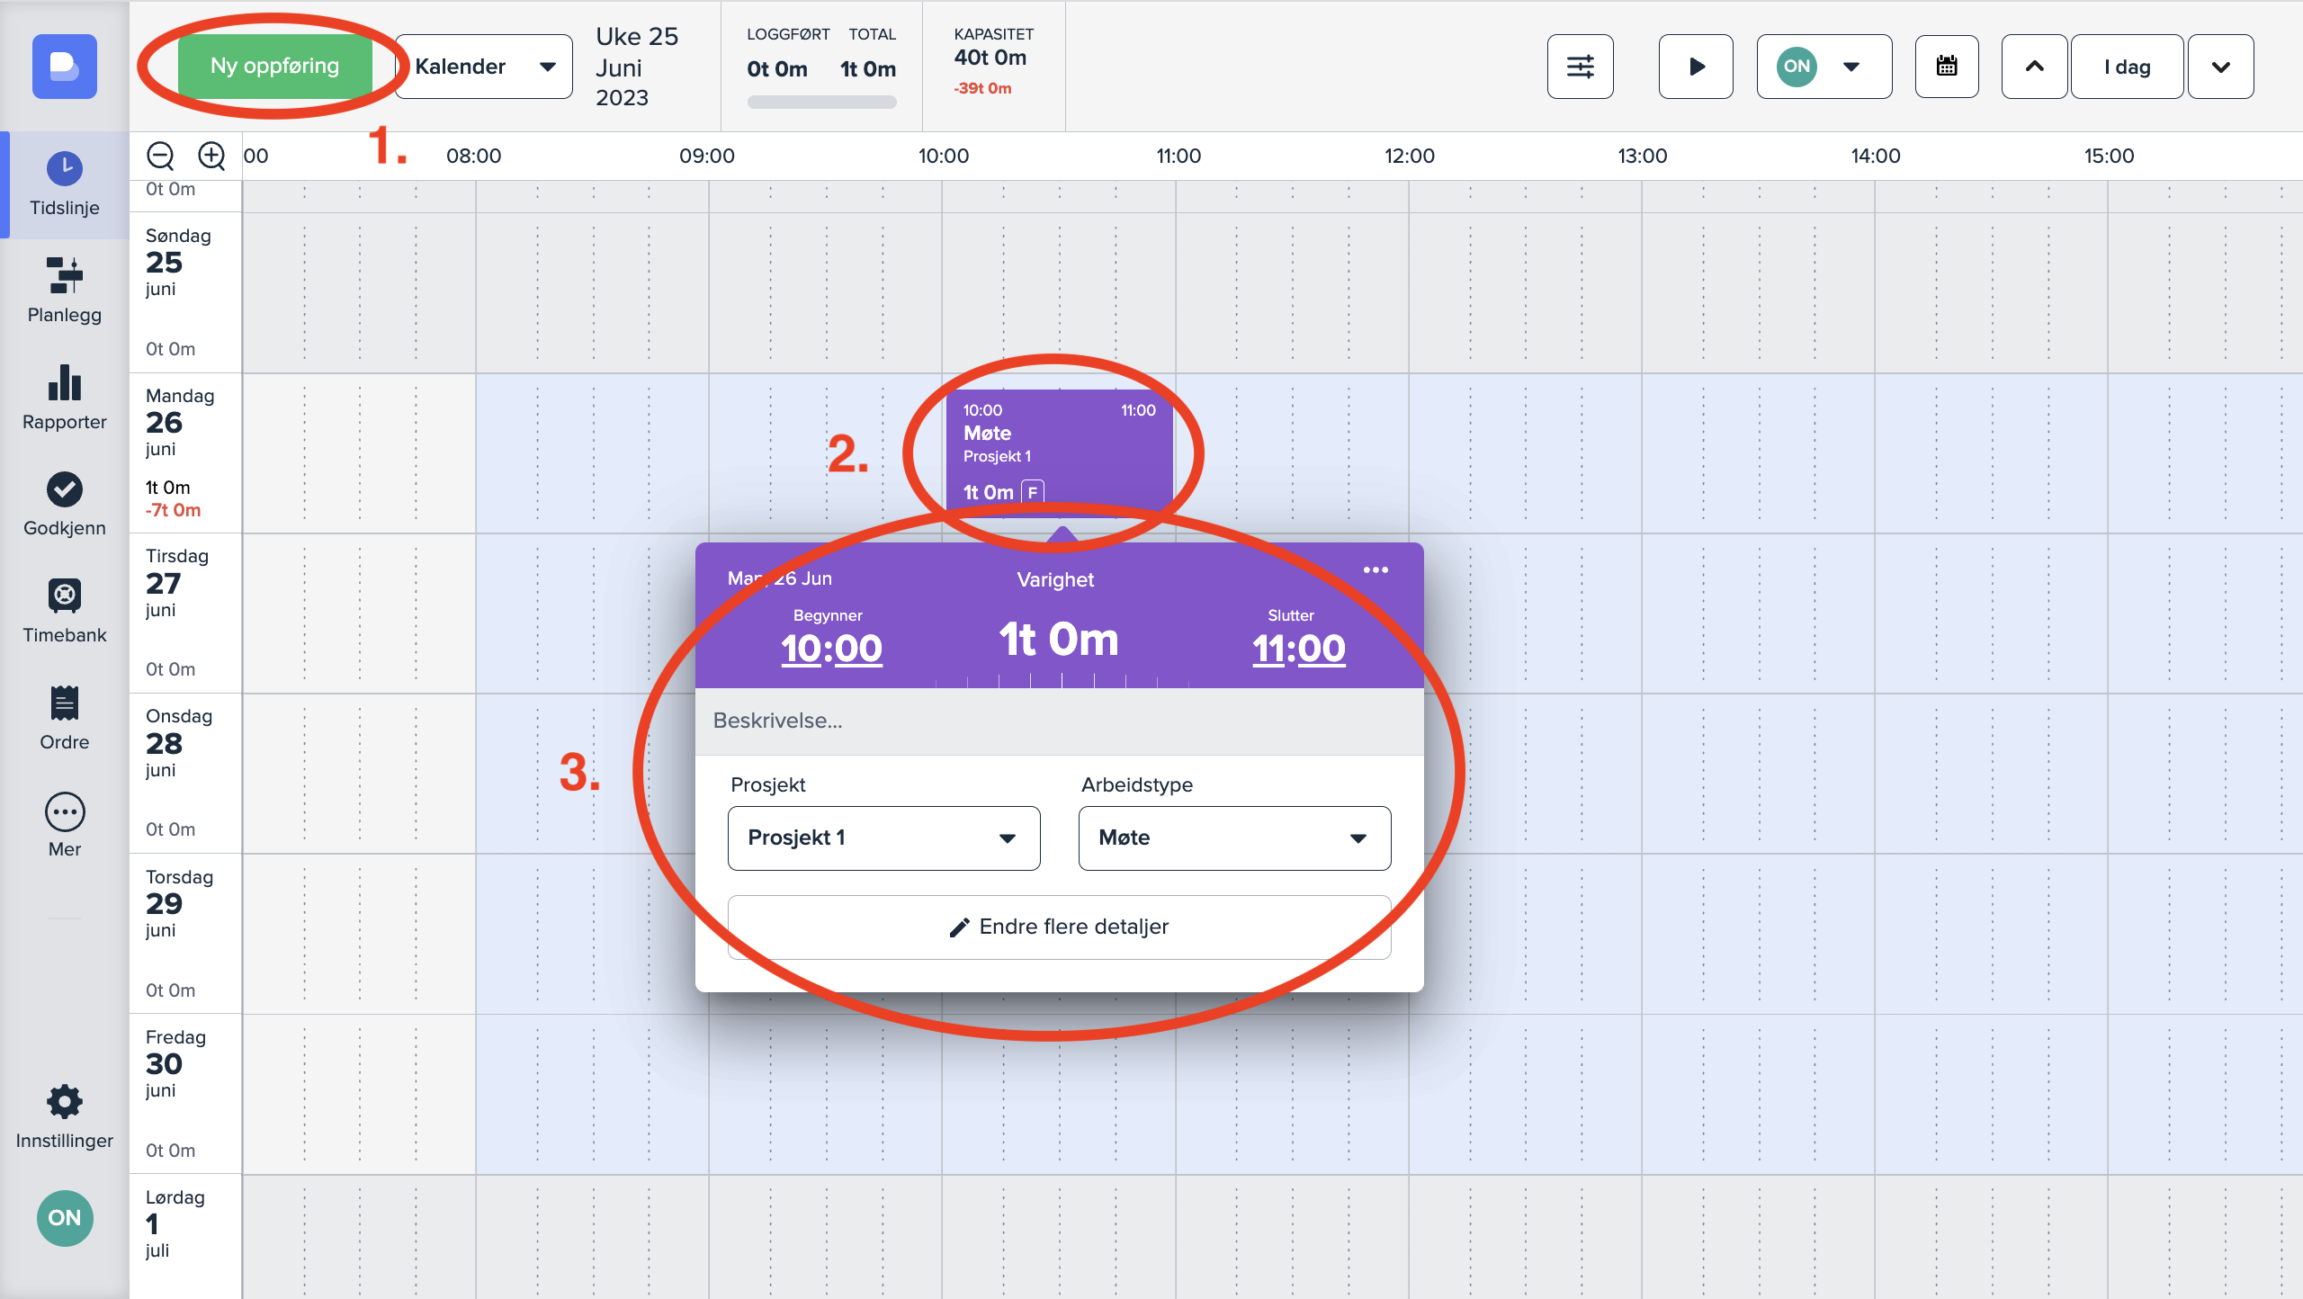Viewport: 2303px width, 1299px height.
Task: Open Timebank in the sidebar
Action: coord(64,610)
